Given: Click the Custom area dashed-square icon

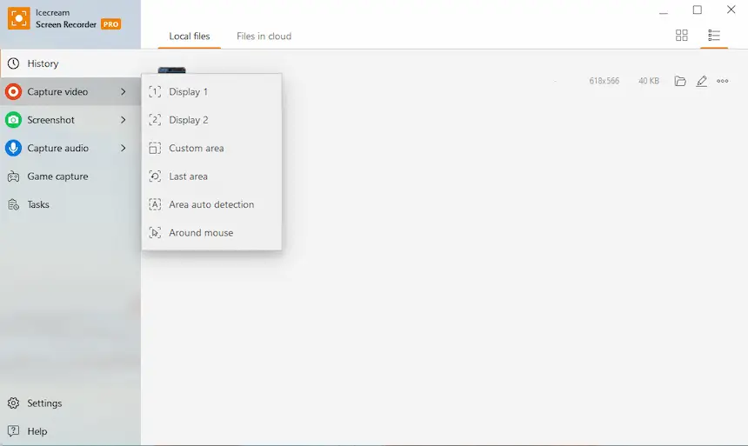Looking at the screenshot, I should (x=155, y=148).
